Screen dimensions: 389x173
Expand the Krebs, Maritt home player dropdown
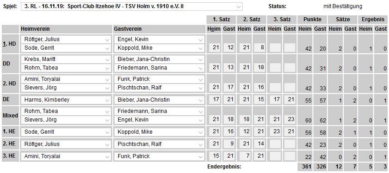66,60
